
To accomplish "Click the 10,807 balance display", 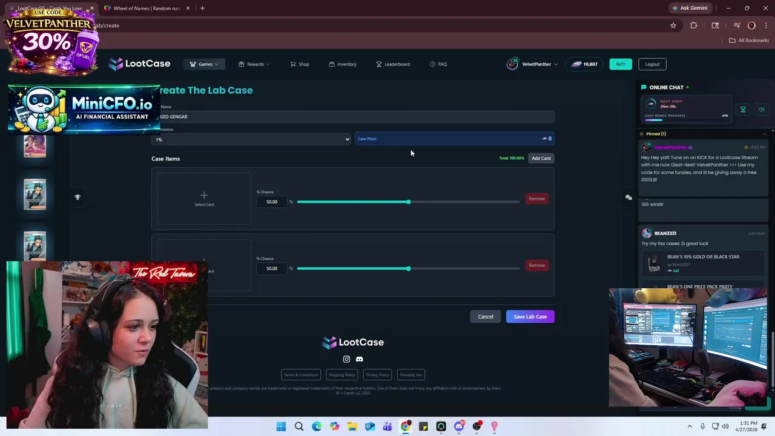I will point(584,64).
